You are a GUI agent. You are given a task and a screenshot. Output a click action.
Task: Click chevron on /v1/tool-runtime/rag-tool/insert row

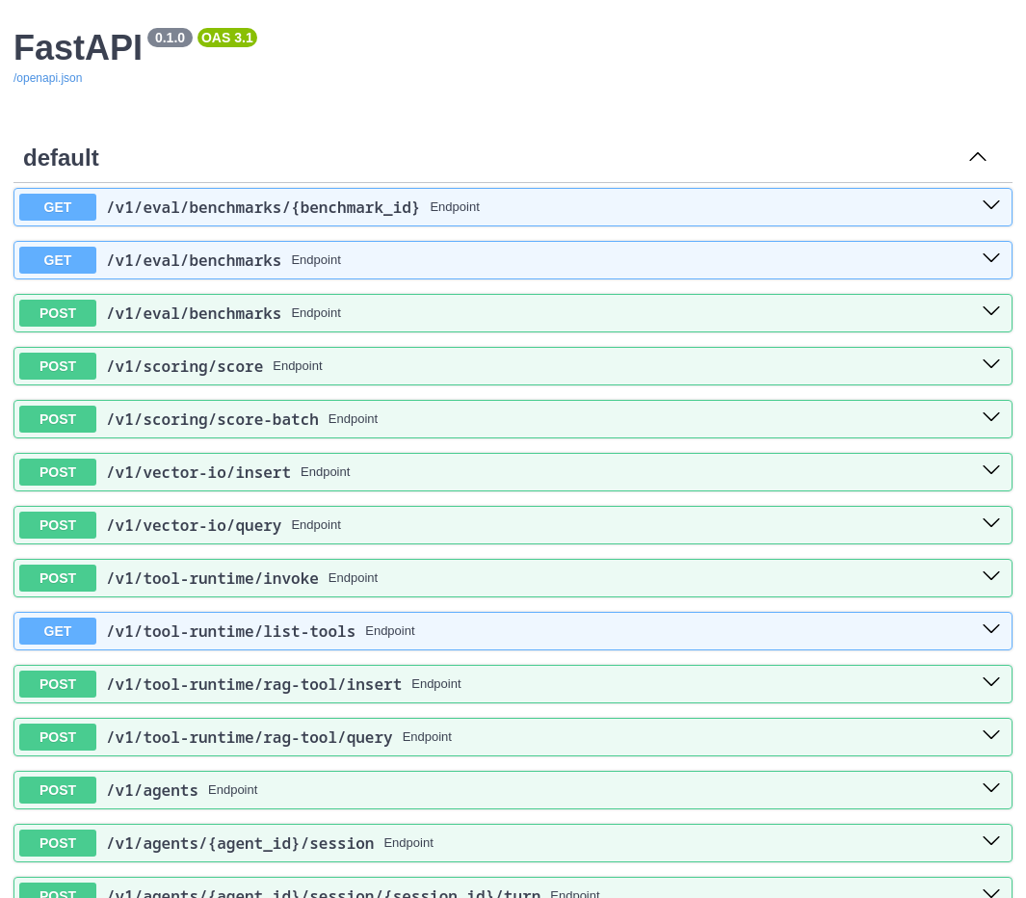pyautogui.click(x=990, y=683)
